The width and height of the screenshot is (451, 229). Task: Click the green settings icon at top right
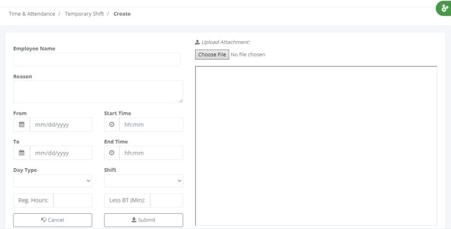[x=444, y=8]
